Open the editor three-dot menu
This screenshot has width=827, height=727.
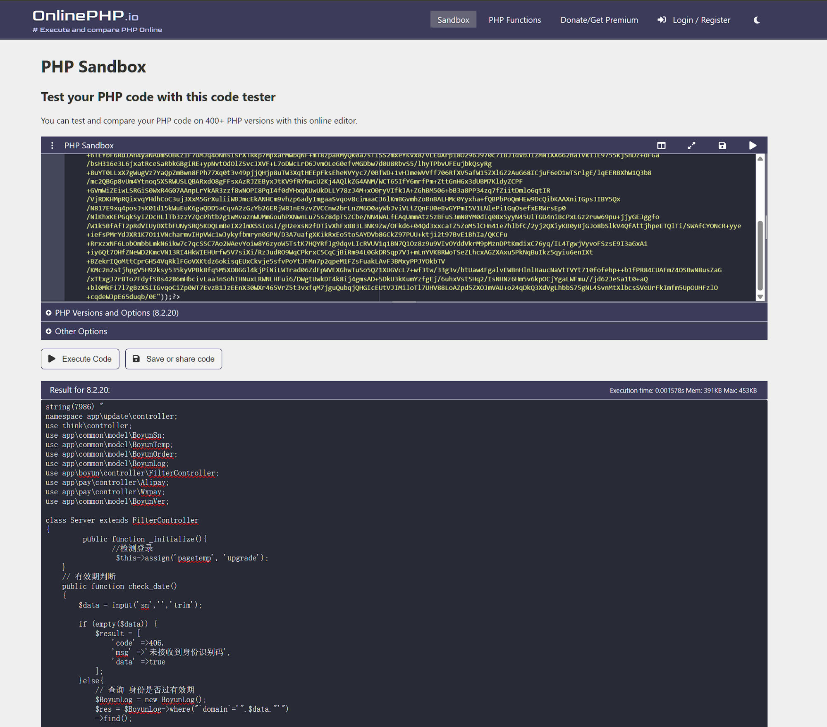[x=52, y=145]
